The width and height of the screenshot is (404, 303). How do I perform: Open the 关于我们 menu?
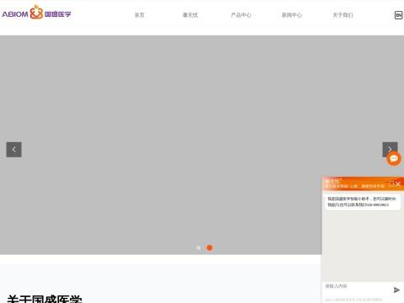pyautogui.click(x=343, y=15)
